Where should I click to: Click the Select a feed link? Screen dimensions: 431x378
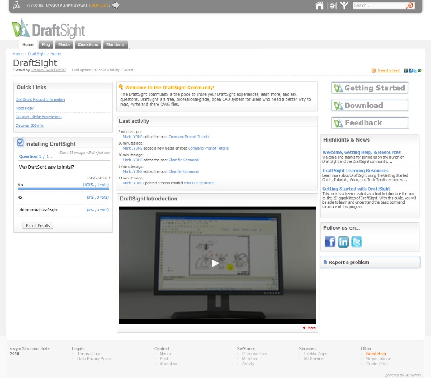[x=389, y=71]
